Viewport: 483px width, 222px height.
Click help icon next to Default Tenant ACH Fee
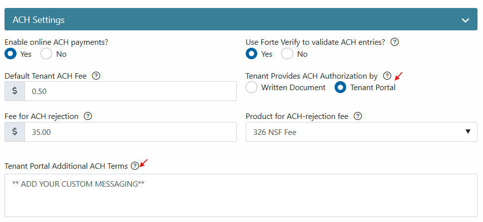[96, 76]
